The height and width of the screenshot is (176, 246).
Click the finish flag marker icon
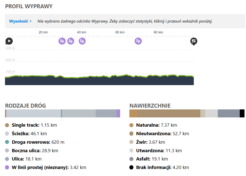pyautogui.click(x=194, y=41)
